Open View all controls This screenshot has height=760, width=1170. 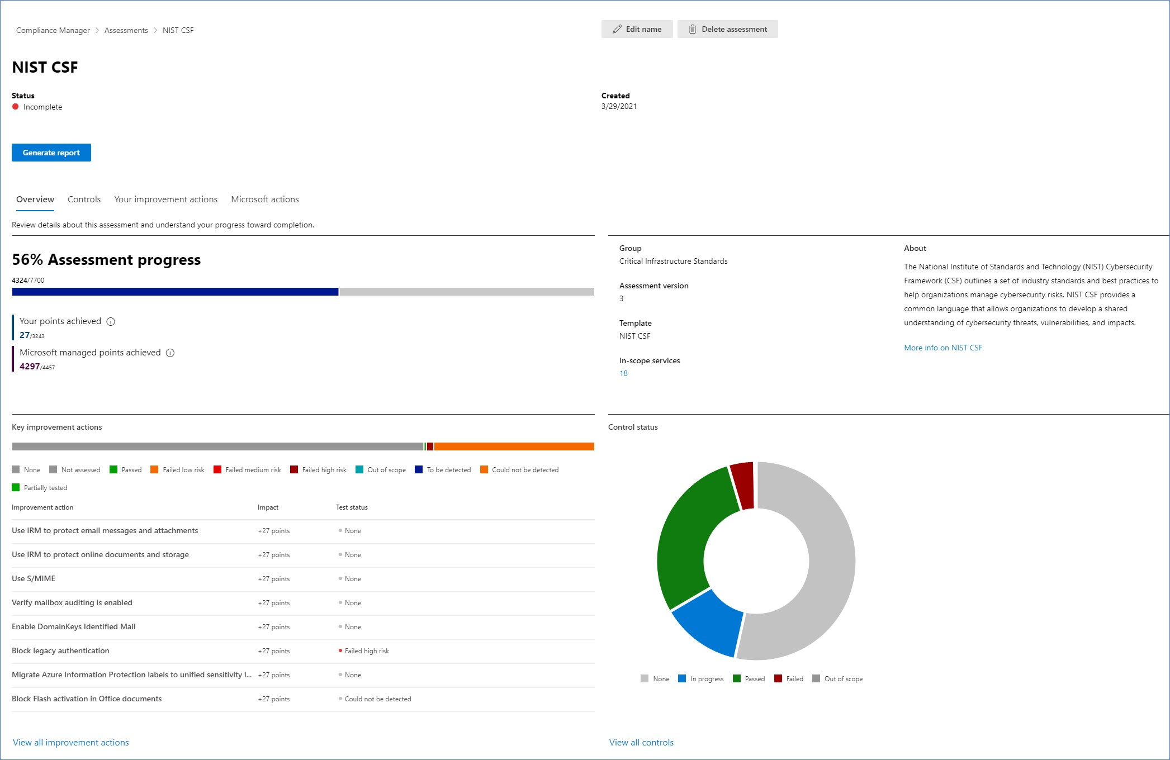[640, 742]
